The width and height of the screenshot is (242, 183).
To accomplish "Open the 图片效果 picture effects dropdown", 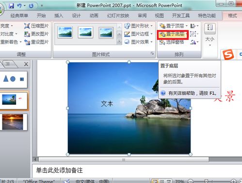I will click(x=139, y=42).
